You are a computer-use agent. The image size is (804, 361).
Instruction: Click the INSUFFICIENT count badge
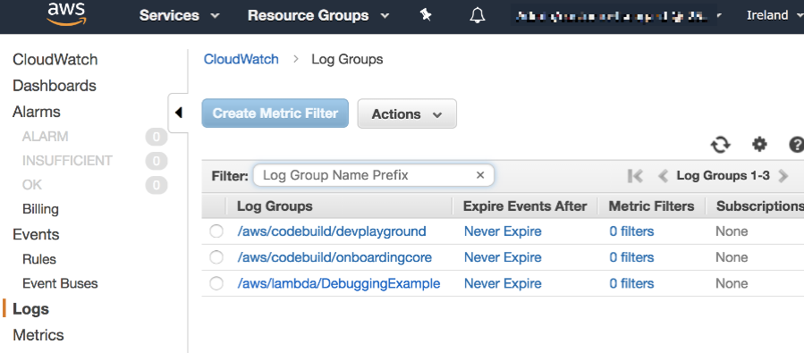156,162
